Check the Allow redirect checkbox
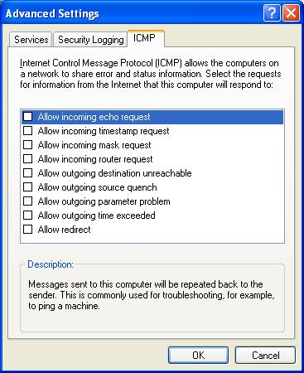304x373 pixels. (x=27, y=229)
